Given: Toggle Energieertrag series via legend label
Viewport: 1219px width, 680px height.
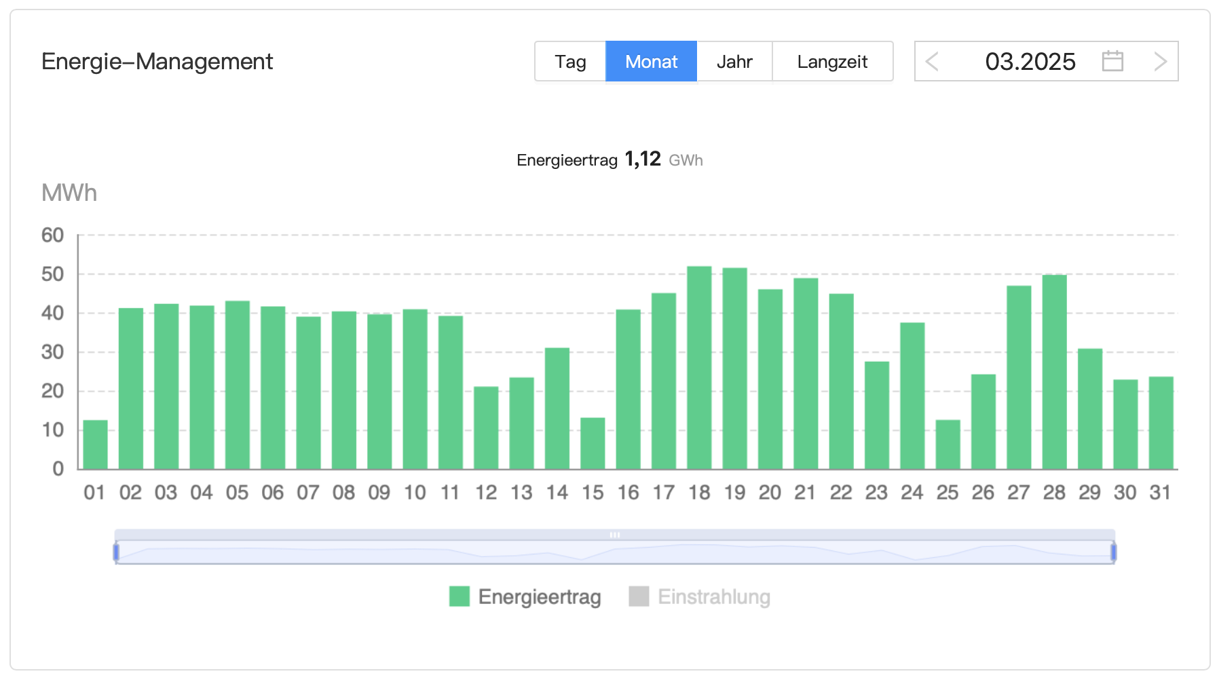Looking at the screenshot, I should (540, 597).
